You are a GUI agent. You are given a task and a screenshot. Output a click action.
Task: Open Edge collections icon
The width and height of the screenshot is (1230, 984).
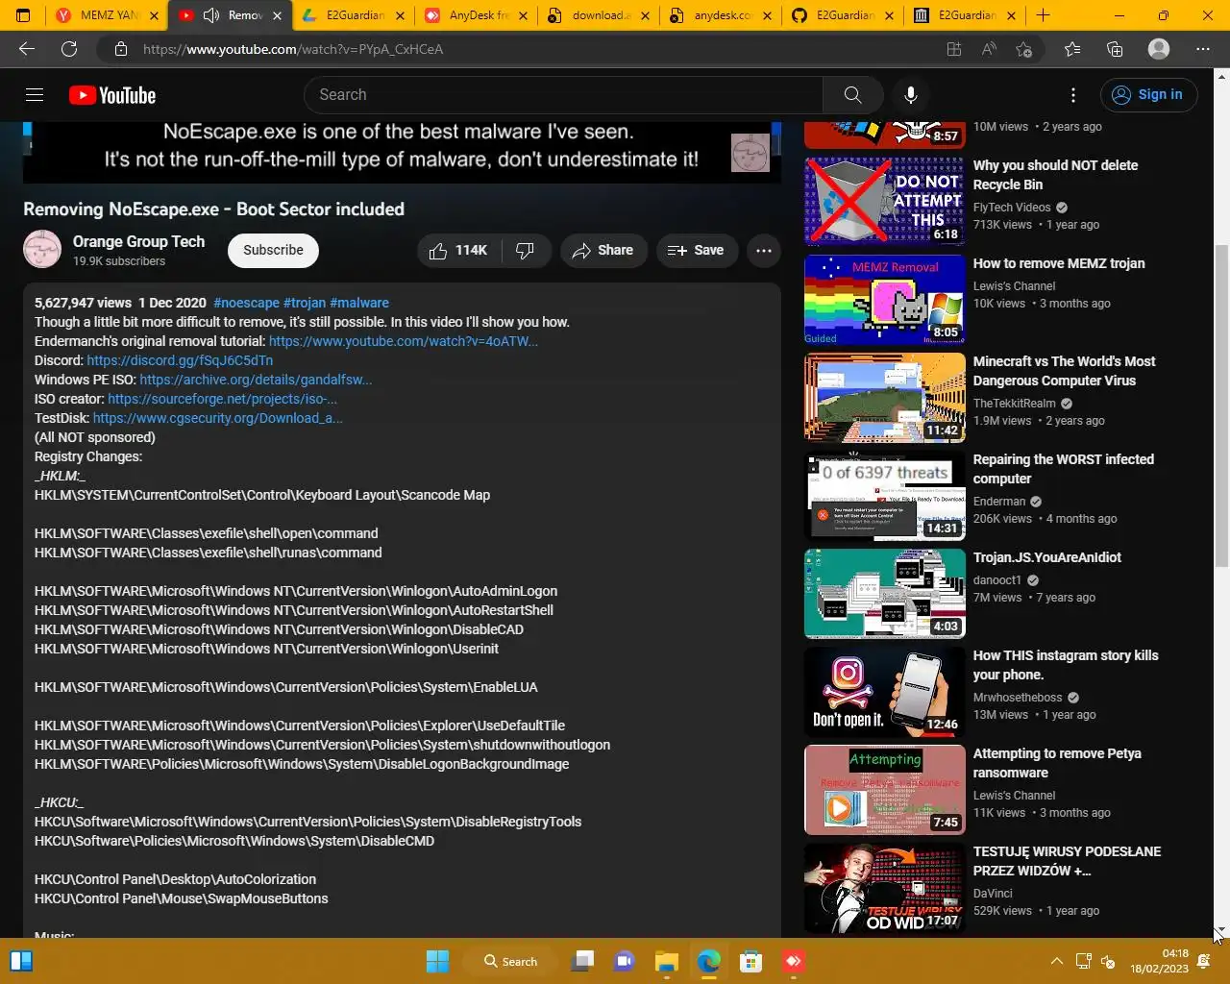tap(1115, 49)
